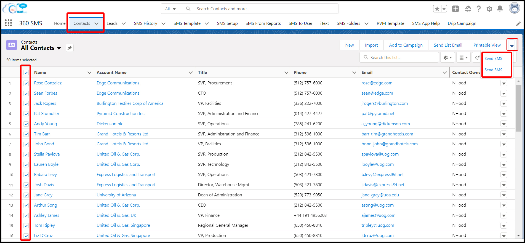
Task: Open Account Name column header menu
Action: pos(190,73)
